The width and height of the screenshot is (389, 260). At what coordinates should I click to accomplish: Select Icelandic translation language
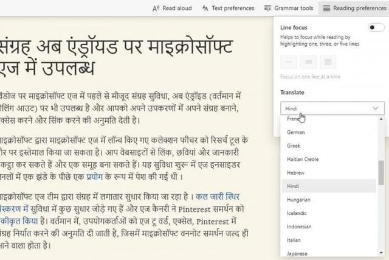click(x=329, y=213)
